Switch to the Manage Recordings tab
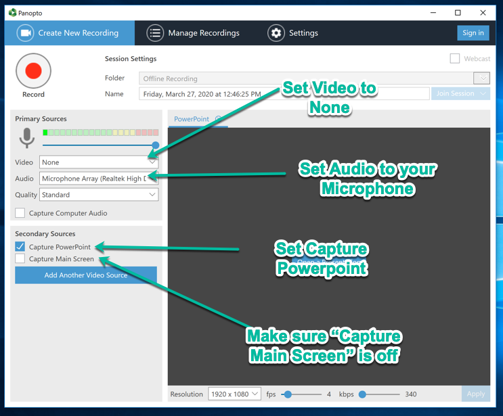Image resolution: width=503 pixels, height=416 pixels. point(193,33)
